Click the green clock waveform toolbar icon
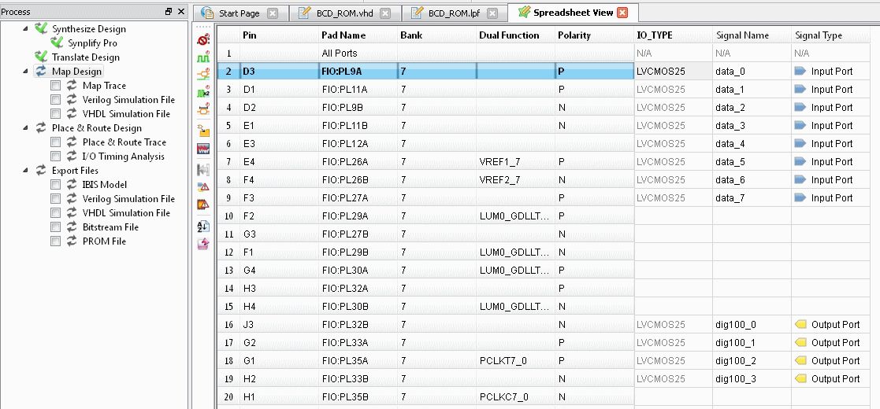This screenshot has width=880, height=409. 203,57
